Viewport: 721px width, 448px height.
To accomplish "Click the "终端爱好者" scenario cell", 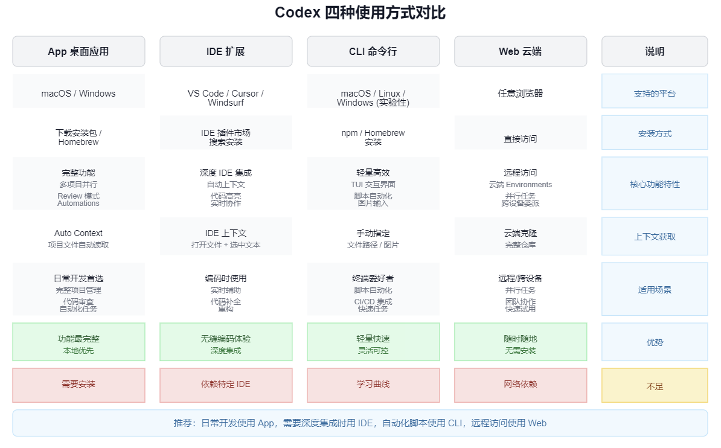I will click(x=373, y=289).
